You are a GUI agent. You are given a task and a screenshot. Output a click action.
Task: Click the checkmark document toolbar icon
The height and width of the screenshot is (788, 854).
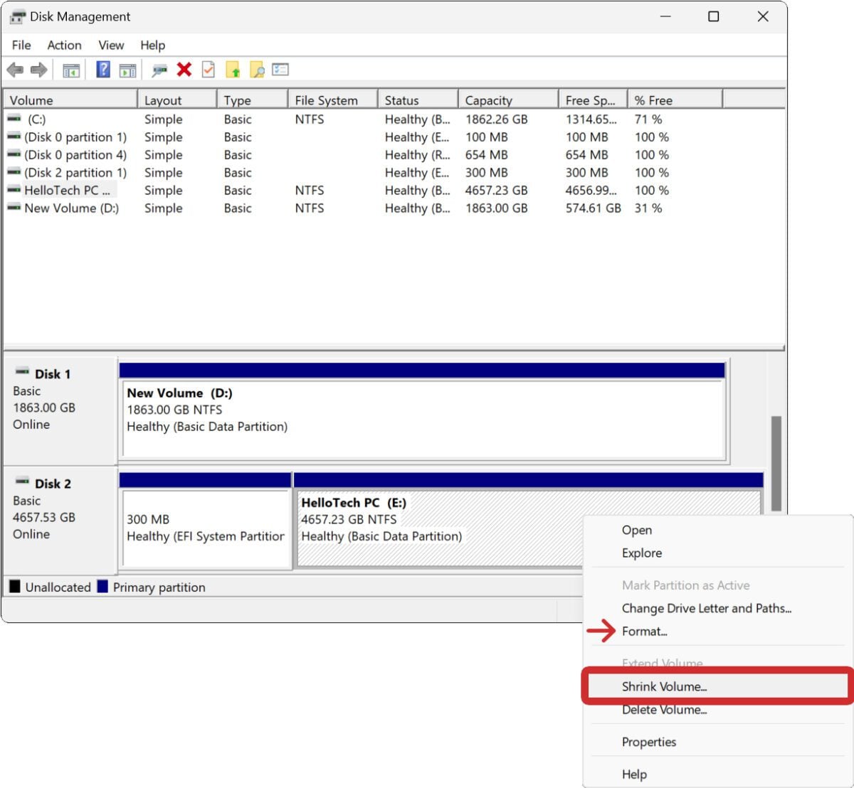pos(209,69)
